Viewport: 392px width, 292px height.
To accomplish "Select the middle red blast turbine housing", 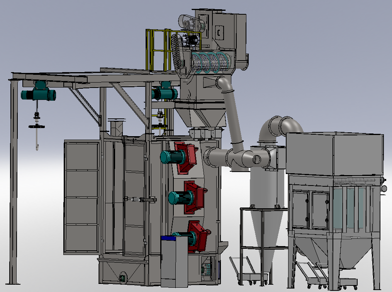I will pos(194,197).
